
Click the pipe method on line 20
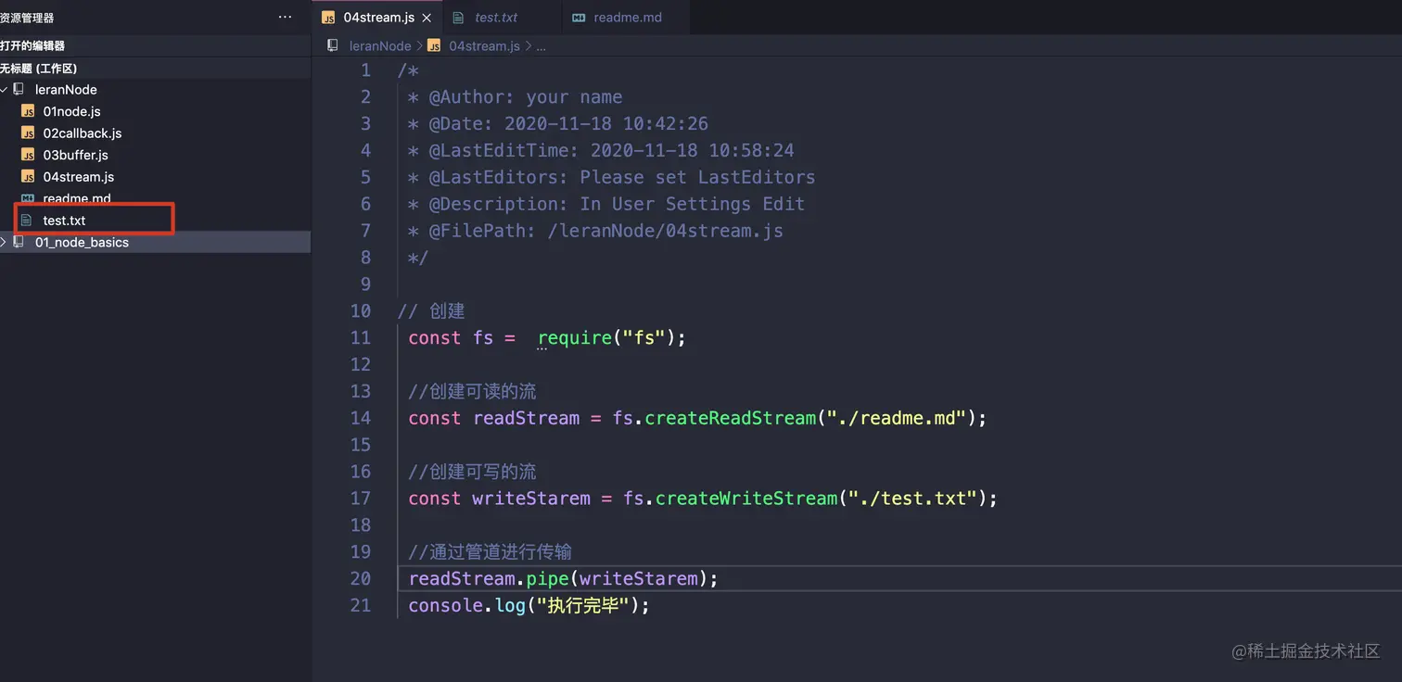(x=548, y=578)
